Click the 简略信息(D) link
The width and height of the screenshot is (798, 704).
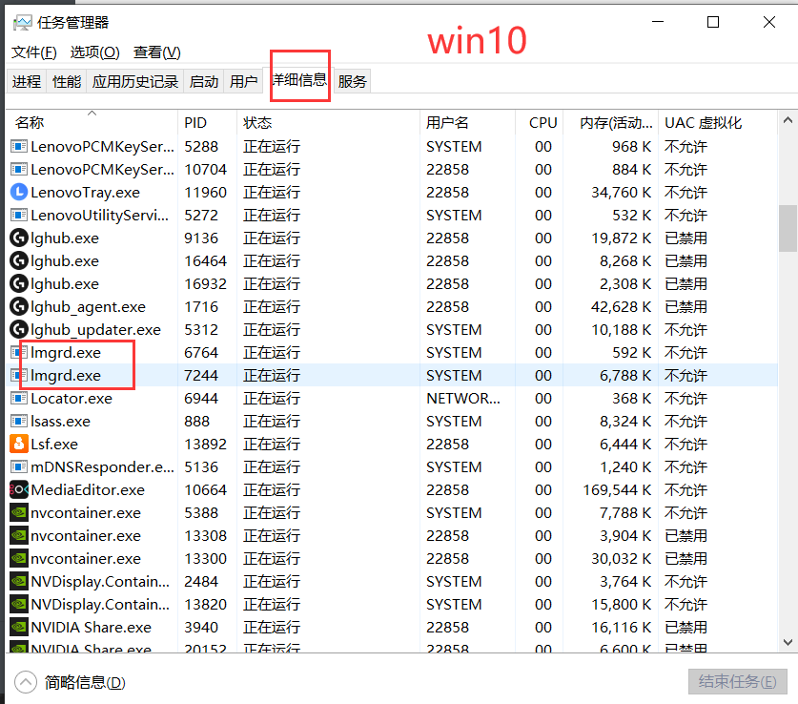click(85, 682)
